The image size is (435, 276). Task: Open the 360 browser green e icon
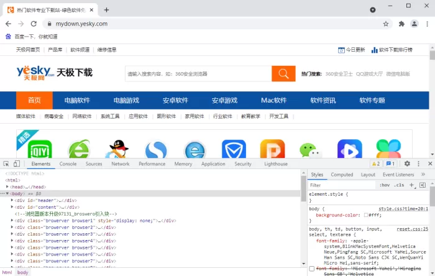[79, 149]
